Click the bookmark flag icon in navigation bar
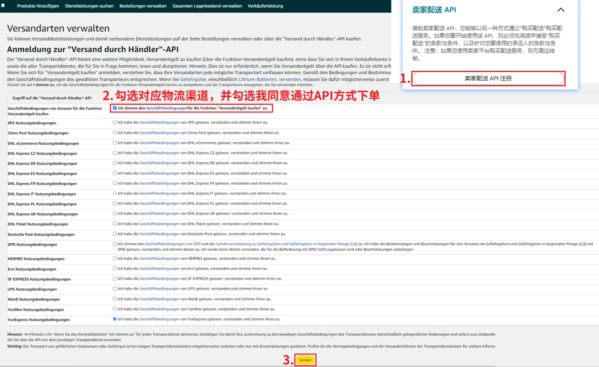Image resolution: width=599 pixels, height=367 pixels. pyautogui.click(x=3, y=6)
